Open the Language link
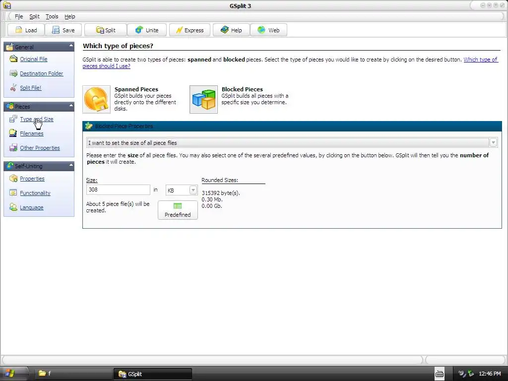Viewport: 508px width, 381px height. [x=31, y=208]
